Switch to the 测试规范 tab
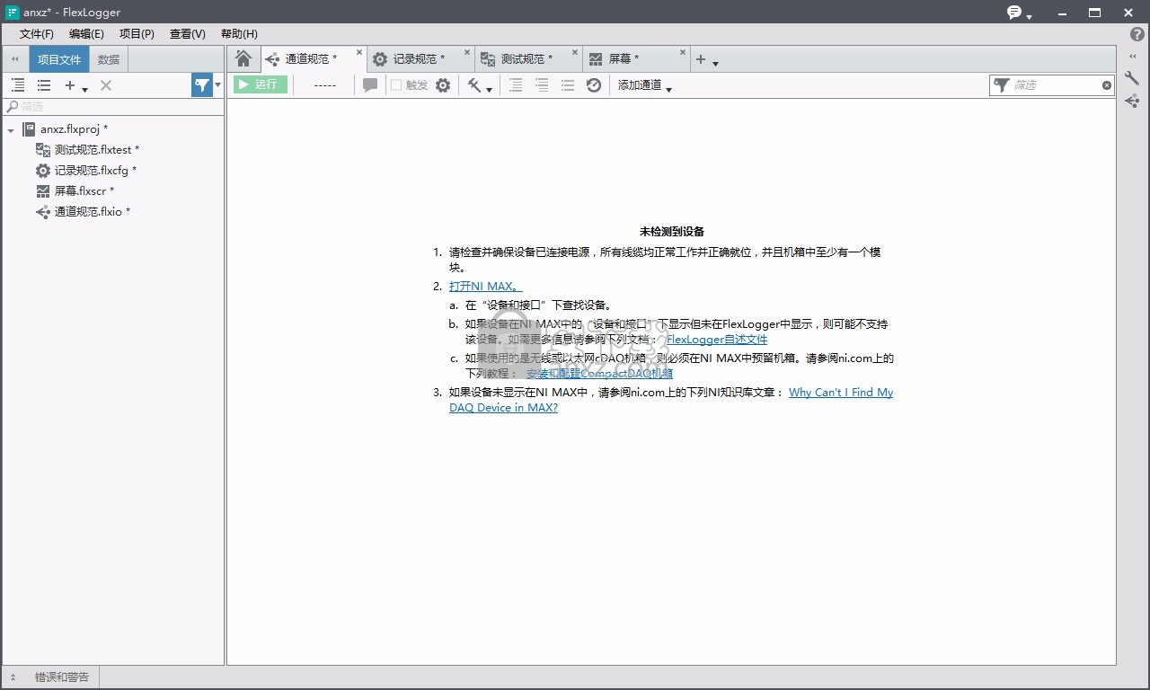Image resolution: width=1150 pixels, height=690 pixels. pyautogui.click(x=526, y=59)
